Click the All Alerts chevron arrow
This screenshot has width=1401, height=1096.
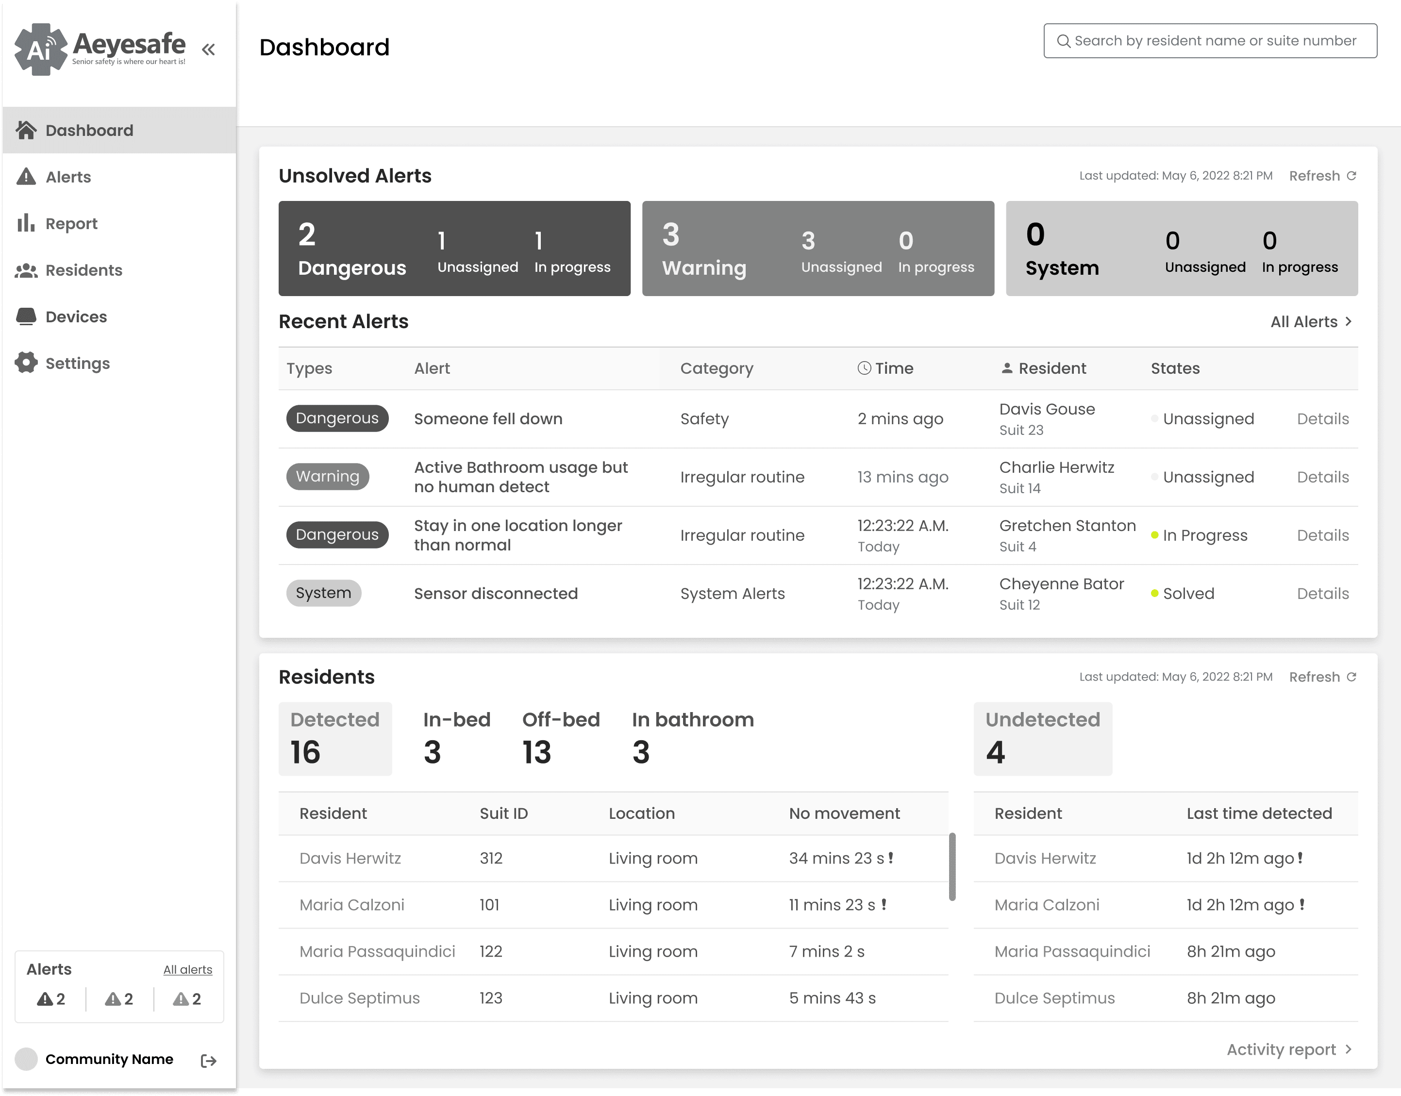[x=1349, y=321]
